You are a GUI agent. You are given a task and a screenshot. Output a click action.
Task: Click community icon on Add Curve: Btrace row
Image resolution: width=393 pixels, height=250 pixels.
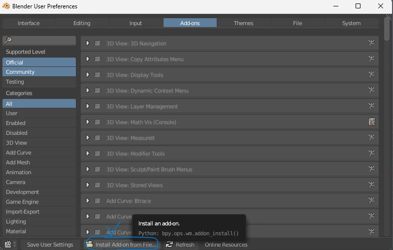(371, 201)
